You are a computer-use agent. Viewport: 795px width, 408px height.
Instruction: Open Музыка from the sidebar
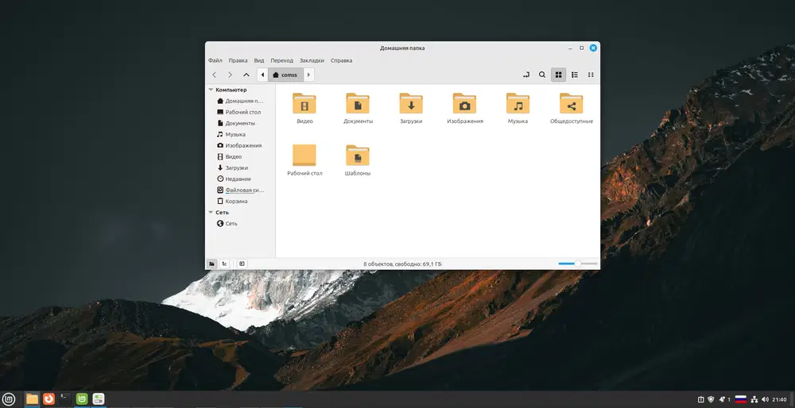tap(231, 135)
